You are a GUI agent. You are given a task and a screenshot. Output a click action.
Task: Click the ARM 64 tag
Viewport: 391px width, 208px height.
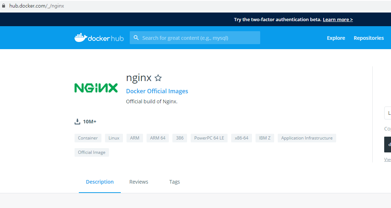(158, 138)
